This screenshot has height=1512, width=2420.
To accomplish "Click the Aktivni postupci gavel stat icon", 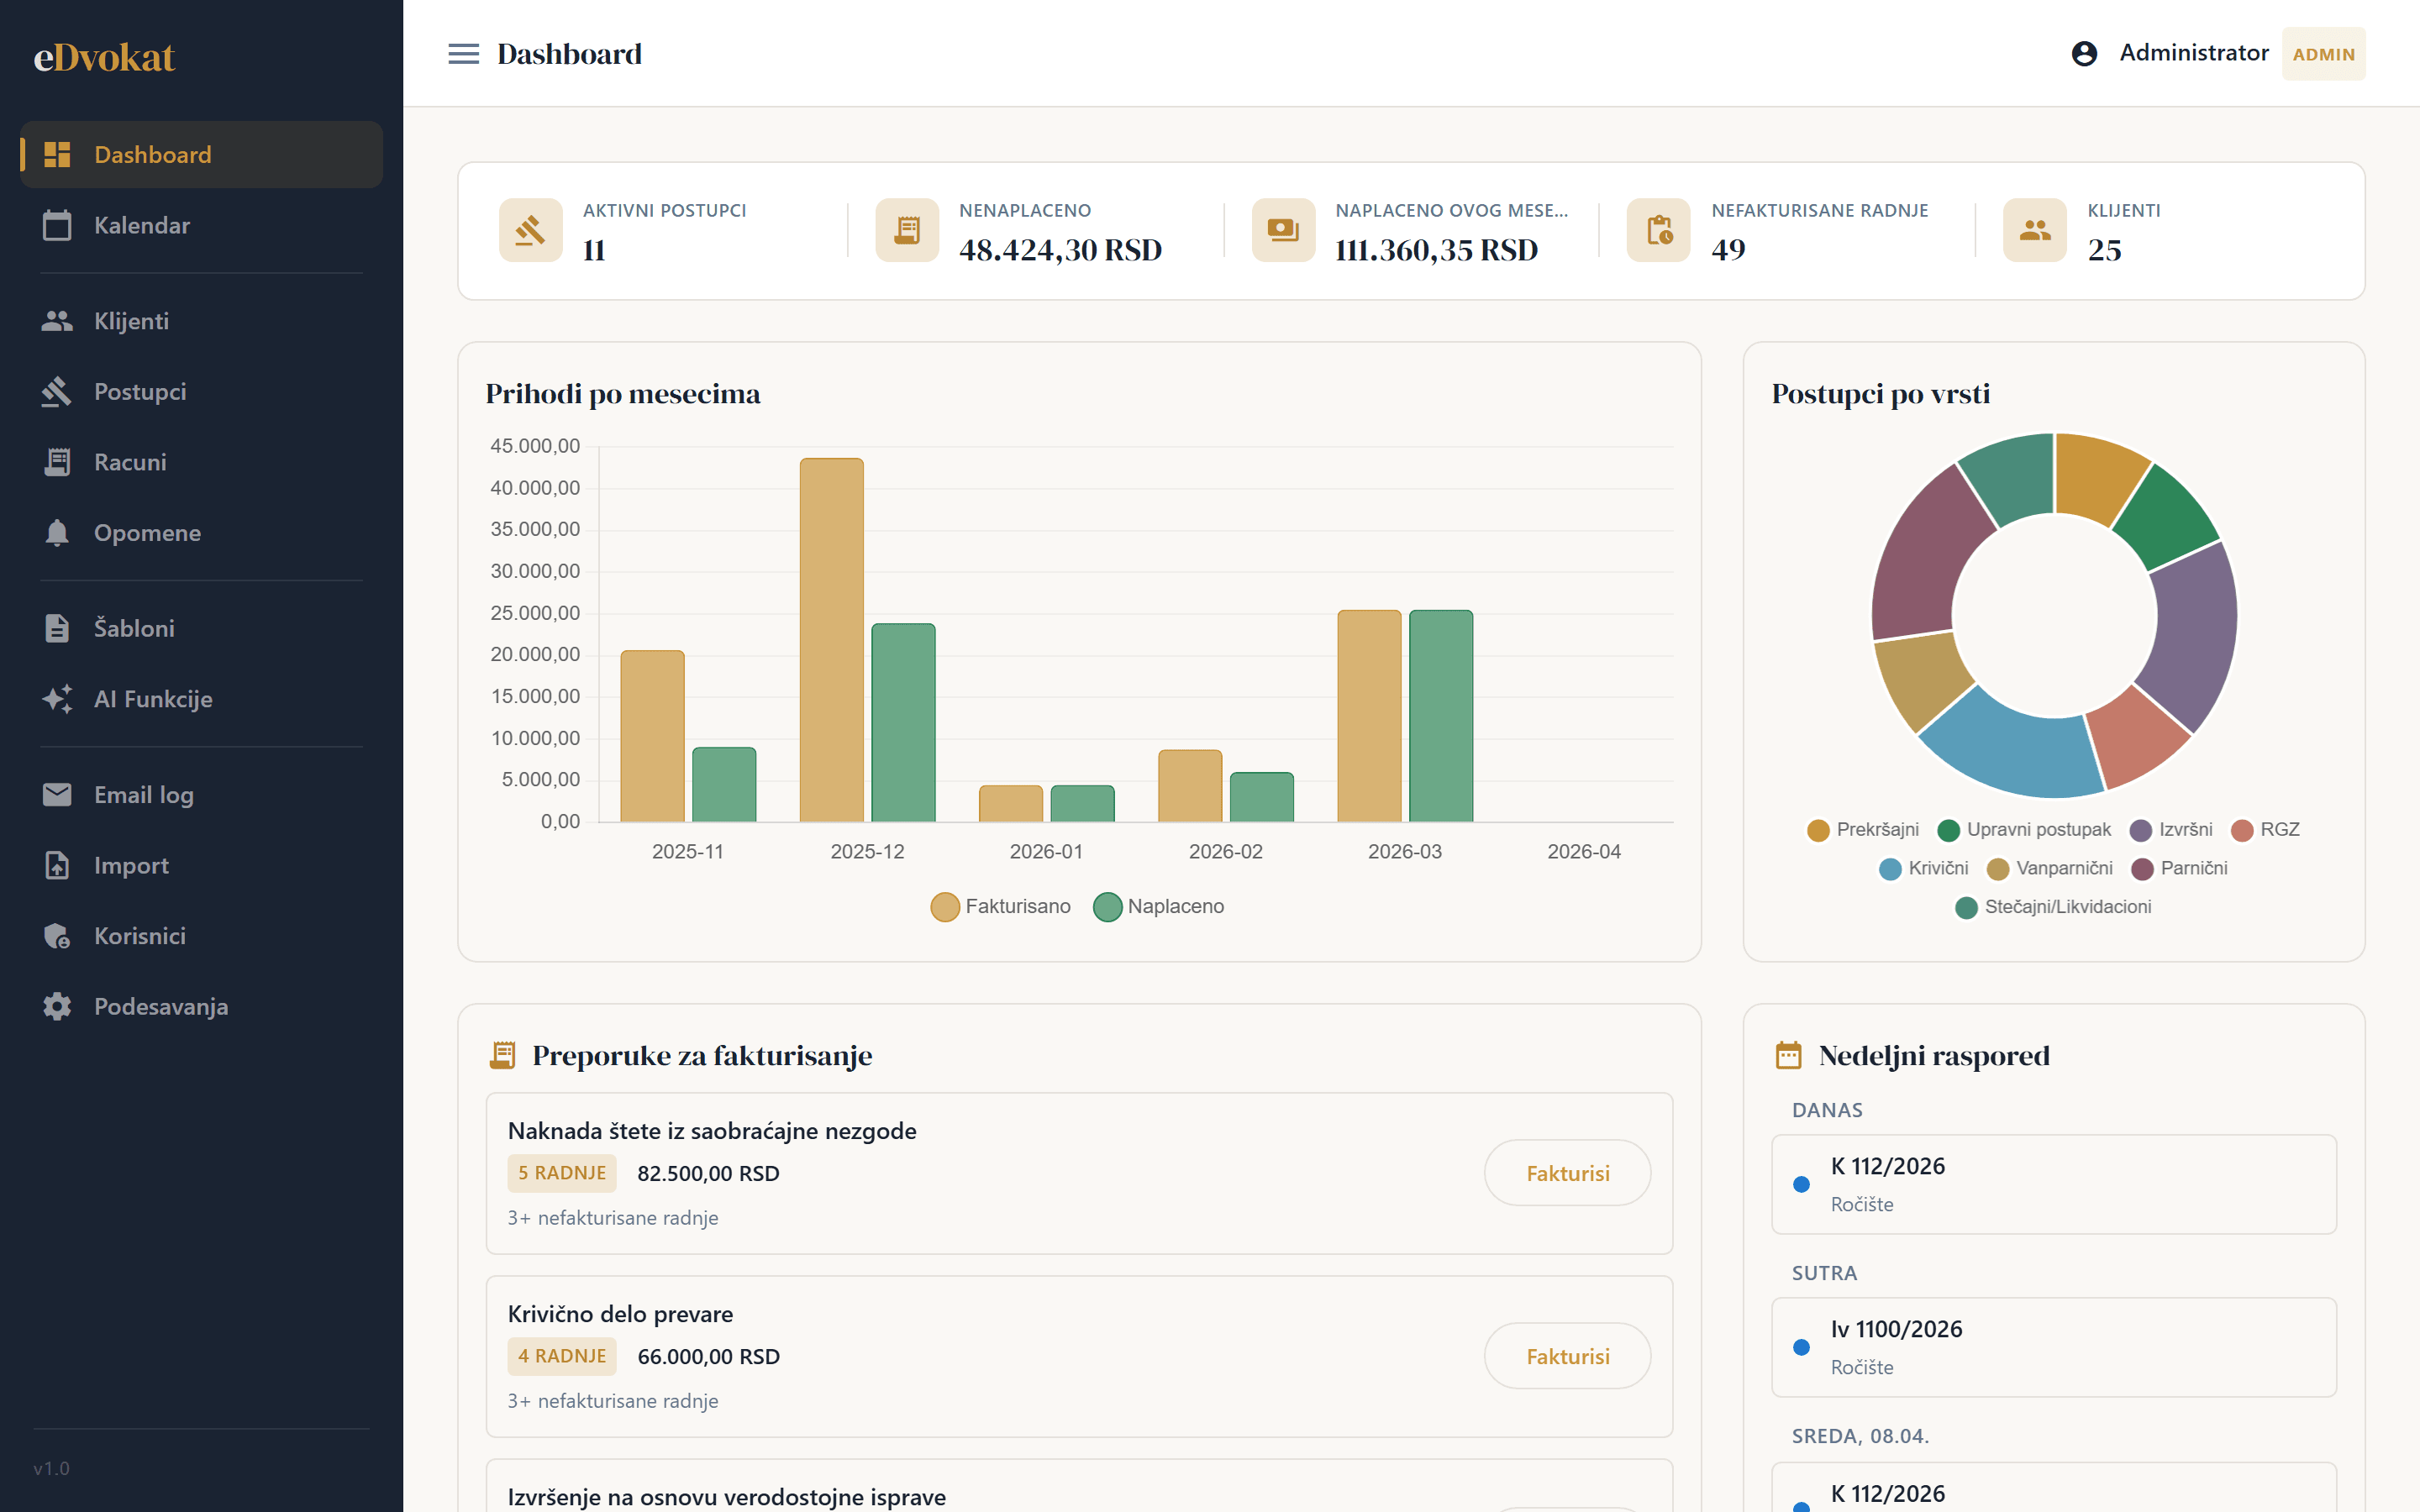I will [x=530, y=230].
